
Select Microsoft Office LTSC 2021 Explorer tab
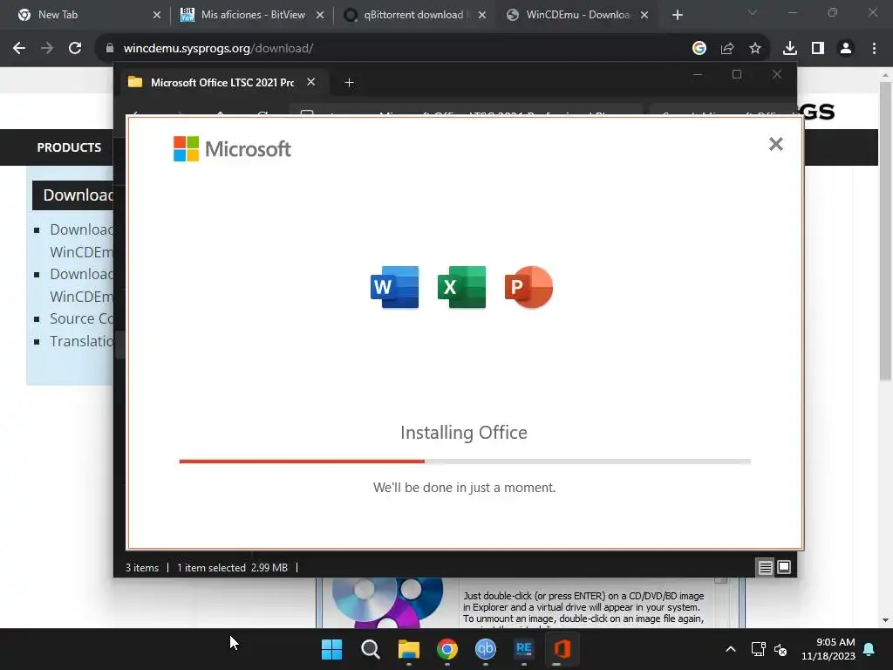click(x=221, y=83)
